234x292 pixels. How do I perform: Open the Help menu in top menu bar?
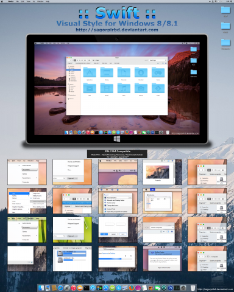tap(48, 1)
